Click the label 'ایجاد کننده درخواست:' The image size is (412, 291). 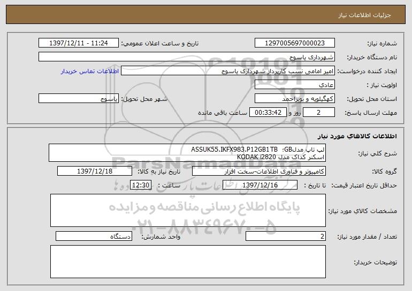coord(367,71)
